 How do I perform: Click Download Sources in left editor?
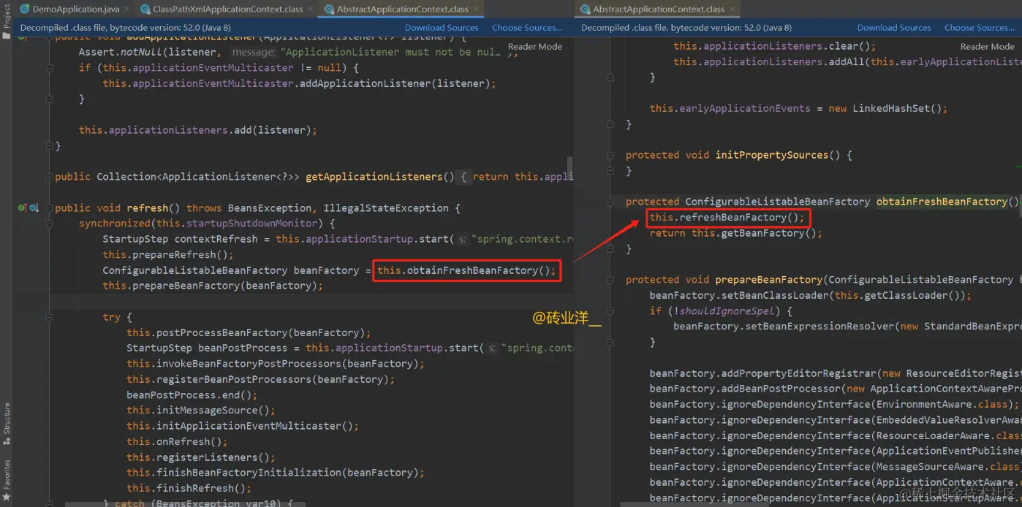coord(442,28)
